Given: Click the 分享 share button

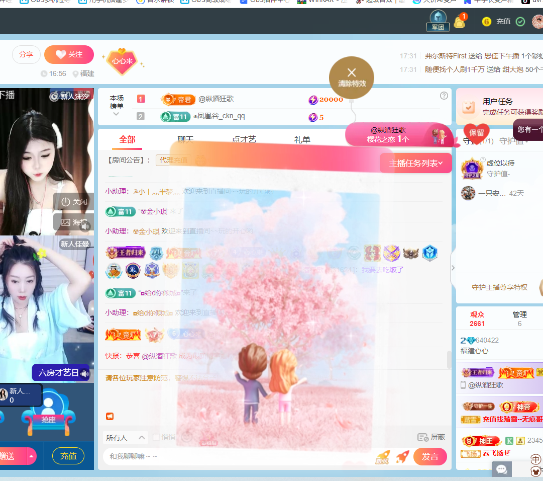Looking at the screenshot, I should 26,54.
